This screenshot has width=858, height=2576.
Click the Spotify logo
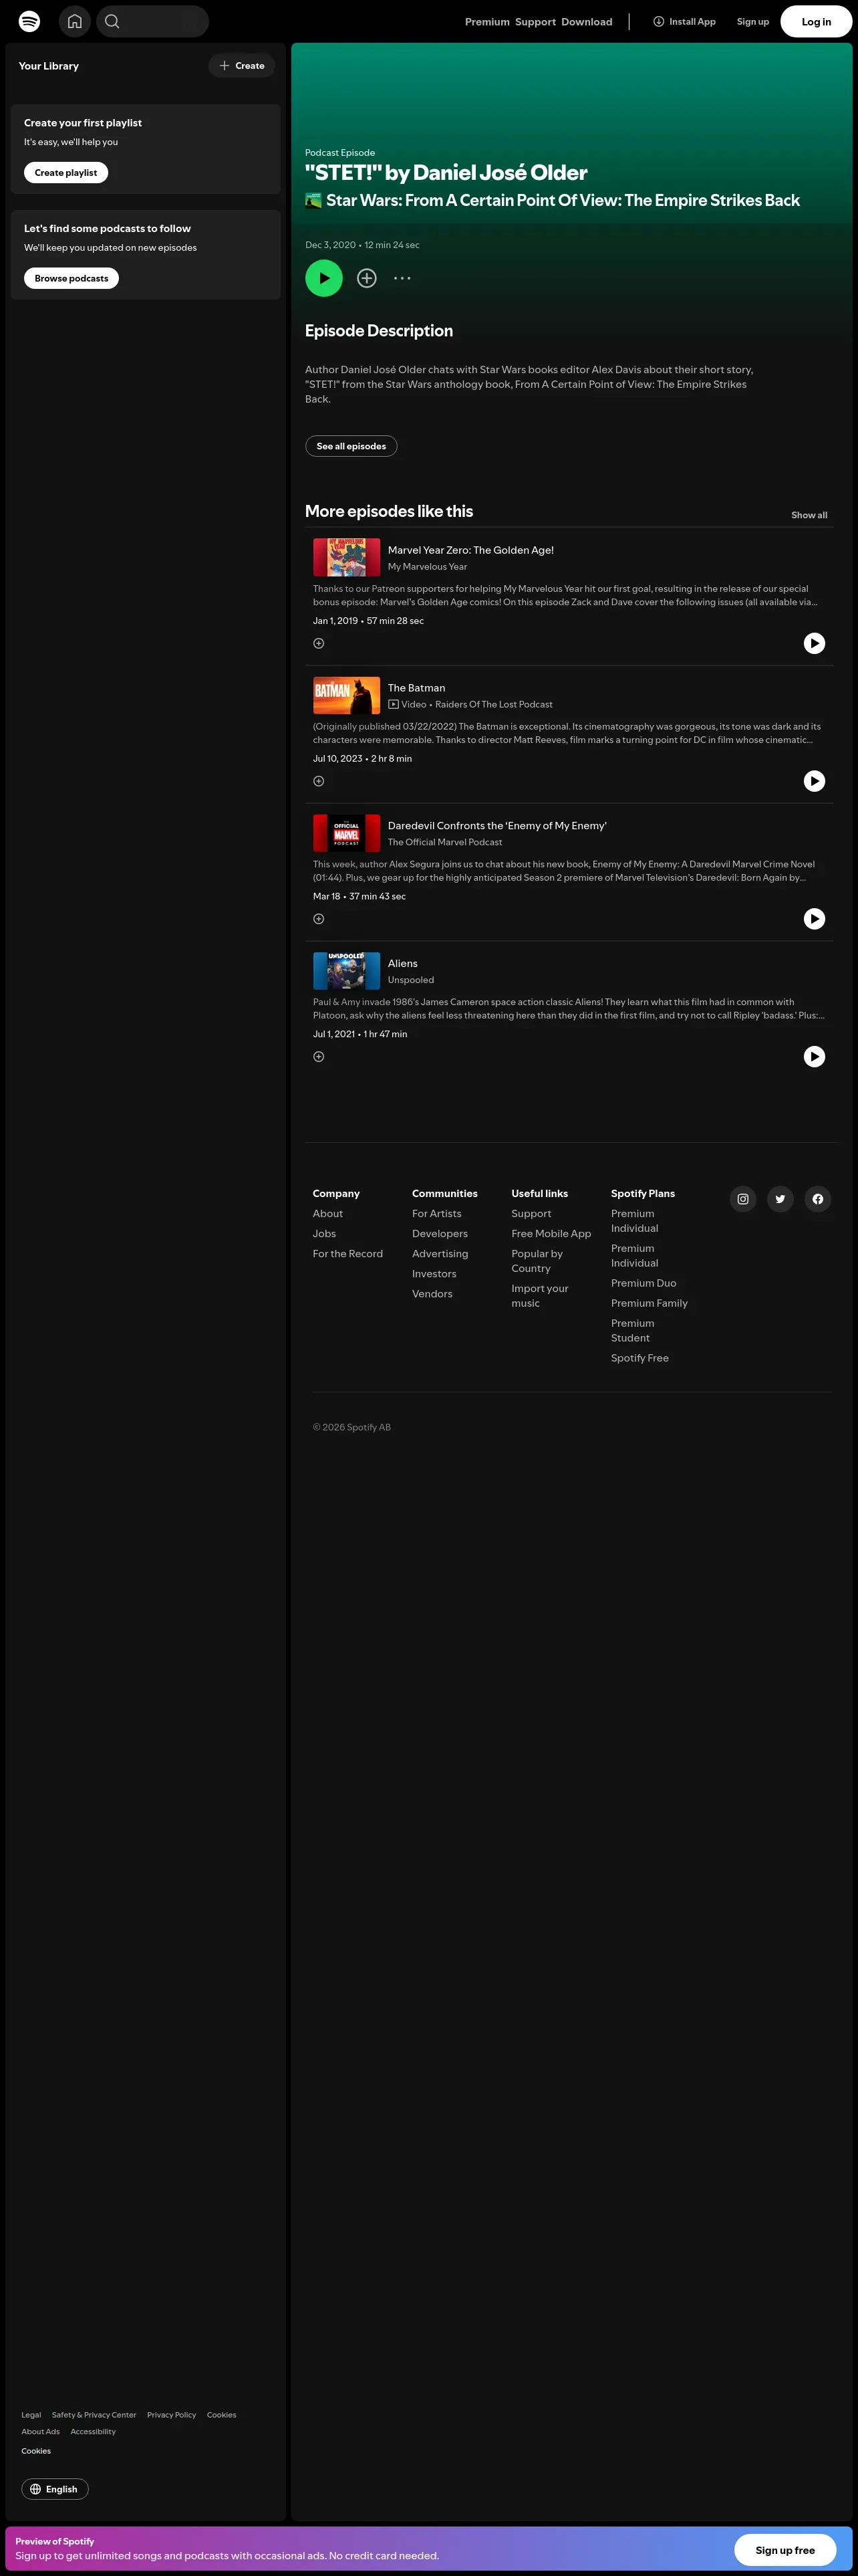point(30,21)
